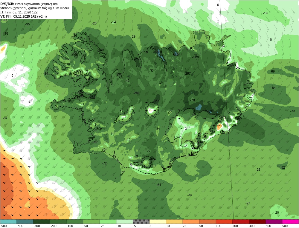Click the map value -19
The height and width of the screenshot is (228, 299).
click(x=265, y=13)
